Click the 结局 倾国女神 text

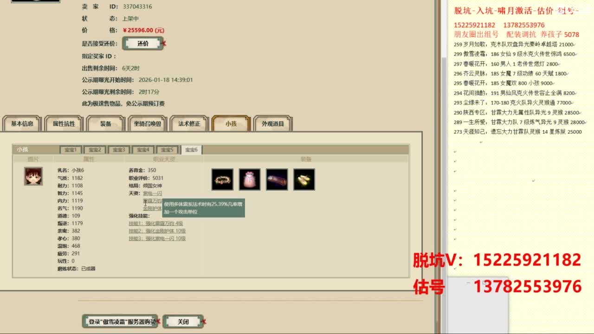point(145,186)
